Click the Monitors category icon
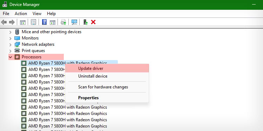The image size is (263, 131). [x=17, y=38]
